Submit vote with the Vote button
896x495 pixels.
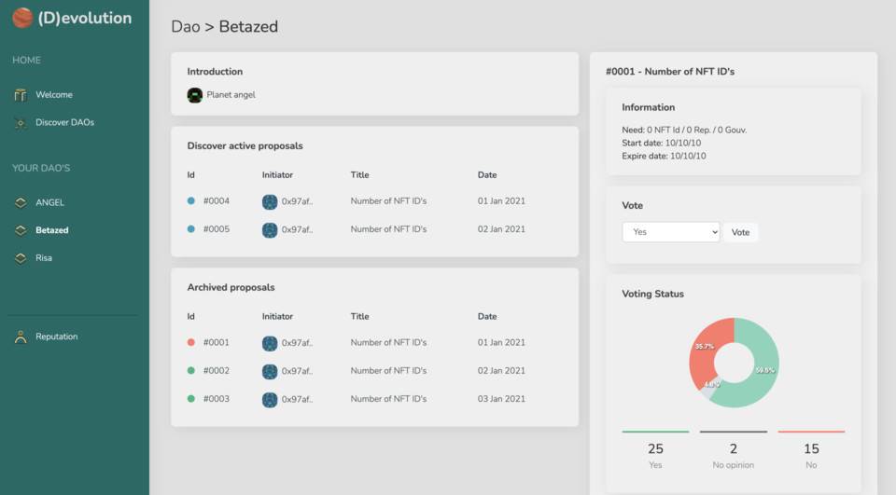740,232
